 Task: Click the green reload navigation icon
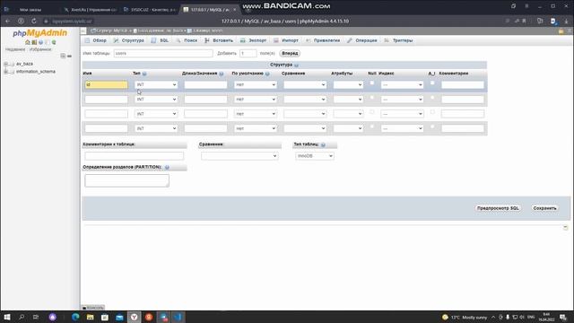point(54,42)
